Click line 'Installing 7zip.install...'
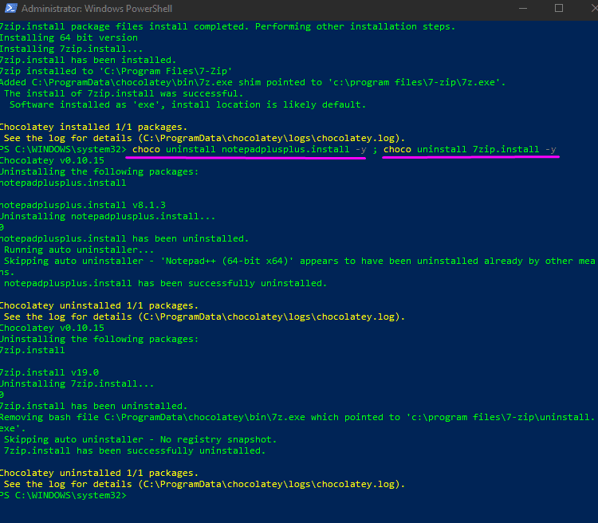 pyautogui.click(x=71, y=49)
